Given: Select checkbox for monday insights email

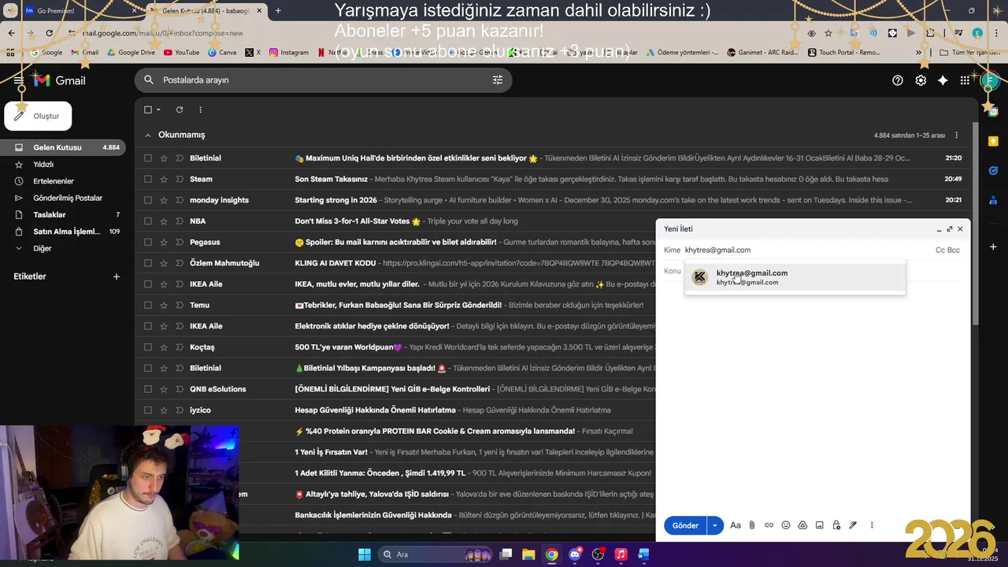Looking at the screenshot, I should pyautogui.click(x=148, y=200).
